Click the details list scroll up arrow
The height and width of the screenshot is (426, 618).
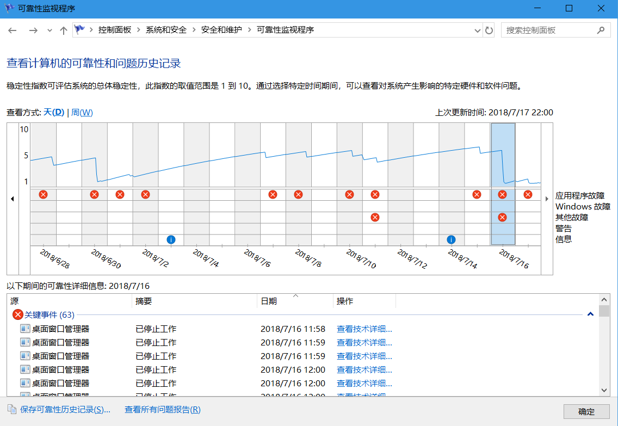pos(604,299)
